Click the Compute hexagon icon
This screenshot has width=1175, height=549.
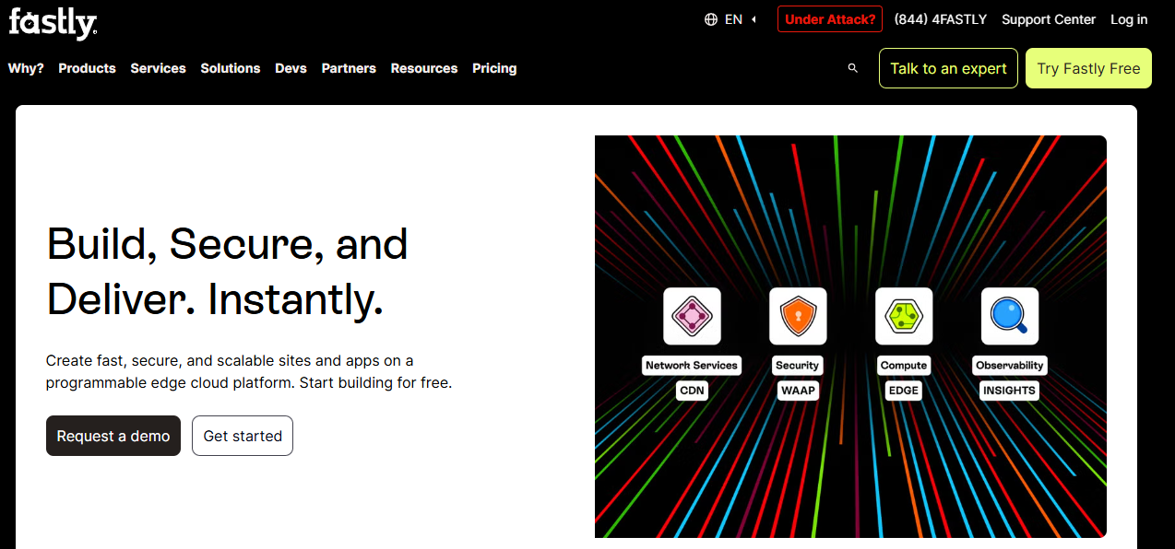pyautogui.click(x=904, y=316)
